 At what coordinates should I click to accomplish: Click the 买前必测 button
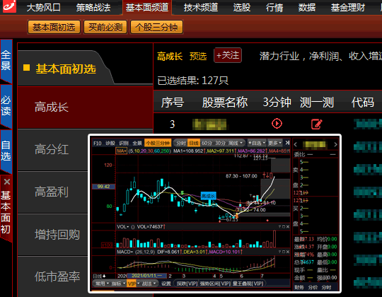point(105,27)
